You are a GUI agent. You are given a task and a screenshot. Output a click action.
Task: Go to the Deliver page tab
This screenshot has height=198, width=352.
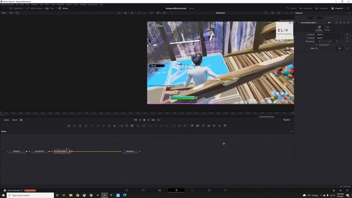[x=226, y=190]
